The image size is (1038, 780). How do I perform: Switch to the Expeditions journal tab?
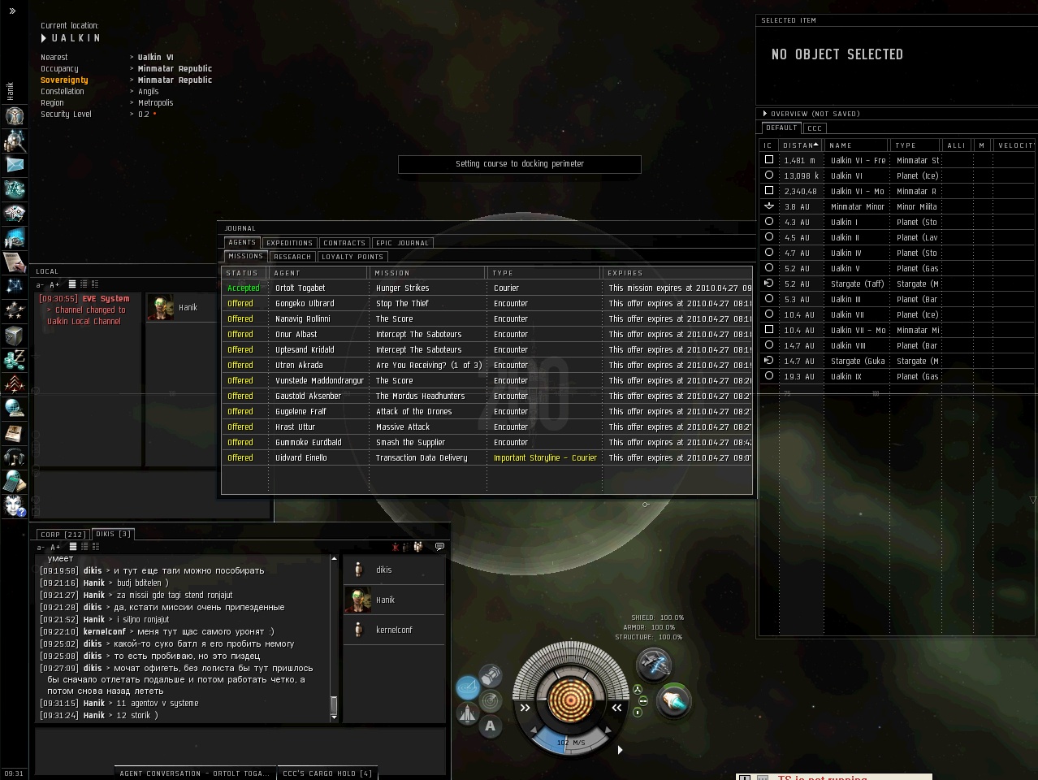[x=289, y=243]
